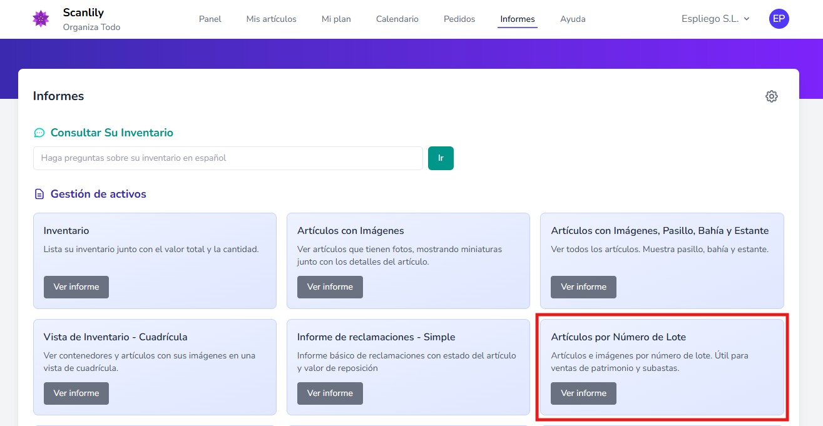Click the Scanlily purple logo icon
Screen dimensions: 823x426
41,19
